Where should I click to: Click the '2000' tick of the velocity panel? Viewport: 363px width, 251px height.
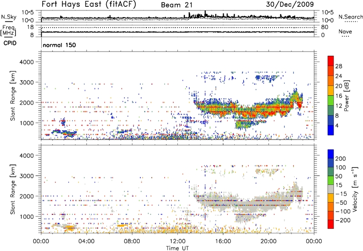27,196
